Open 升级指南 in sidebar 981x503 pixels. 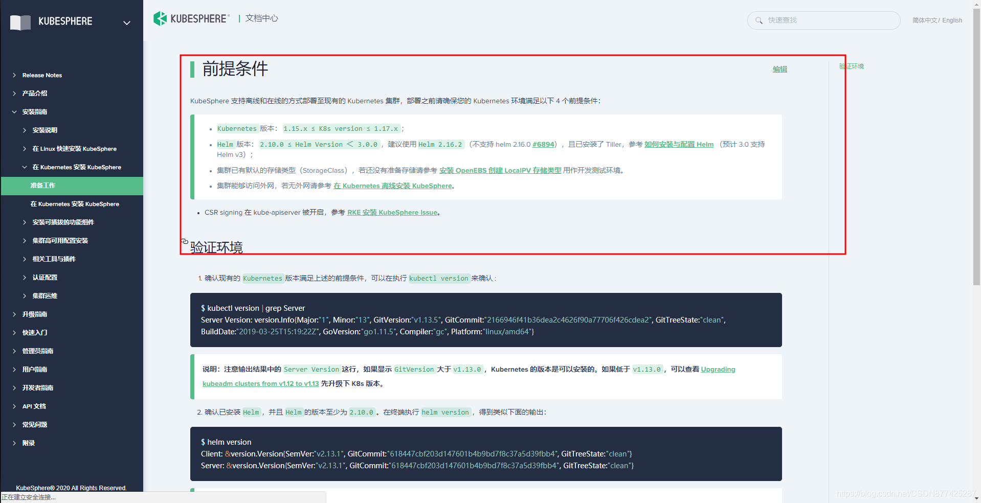click(35, 314)
